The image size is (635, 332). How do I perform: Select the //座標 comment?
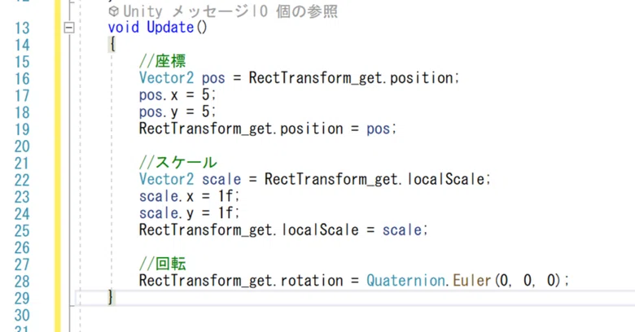pyautogui.click(x=162, y=61)
